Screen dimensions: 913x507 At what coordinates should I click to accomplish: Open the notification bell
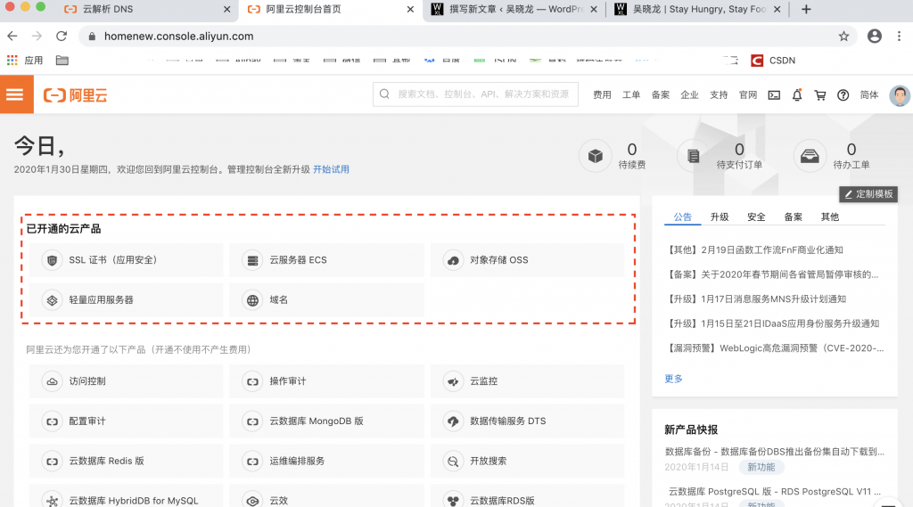tap(797, 94)
